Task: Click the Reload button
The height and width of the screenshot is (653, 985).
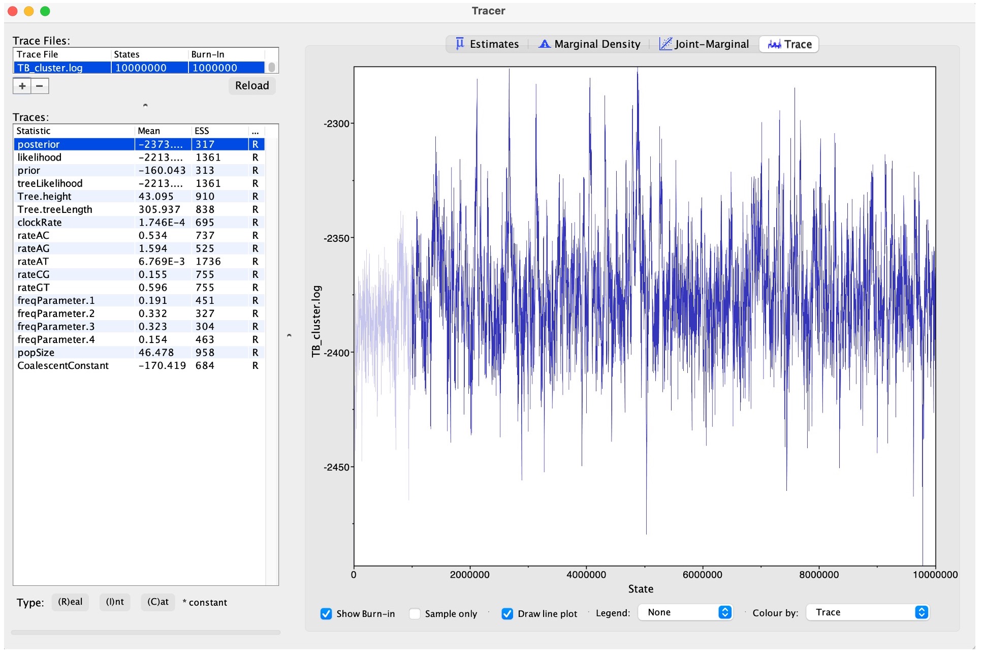Action: pos(252,85)
